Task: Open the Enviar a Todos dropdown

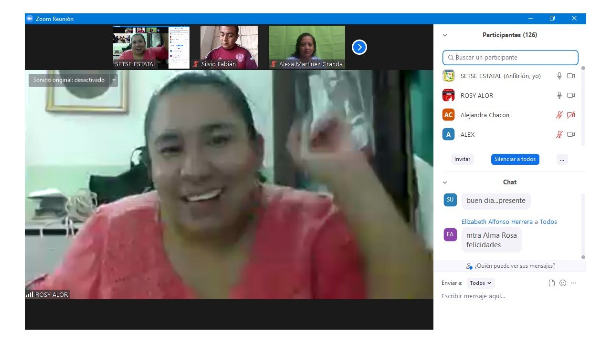Action: [x=480, y=283]
